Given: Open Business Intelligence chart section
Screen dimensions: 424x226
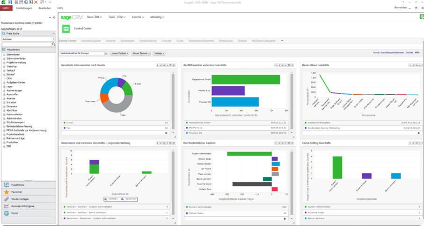Looking at the screenshot, I should [29, 206].
